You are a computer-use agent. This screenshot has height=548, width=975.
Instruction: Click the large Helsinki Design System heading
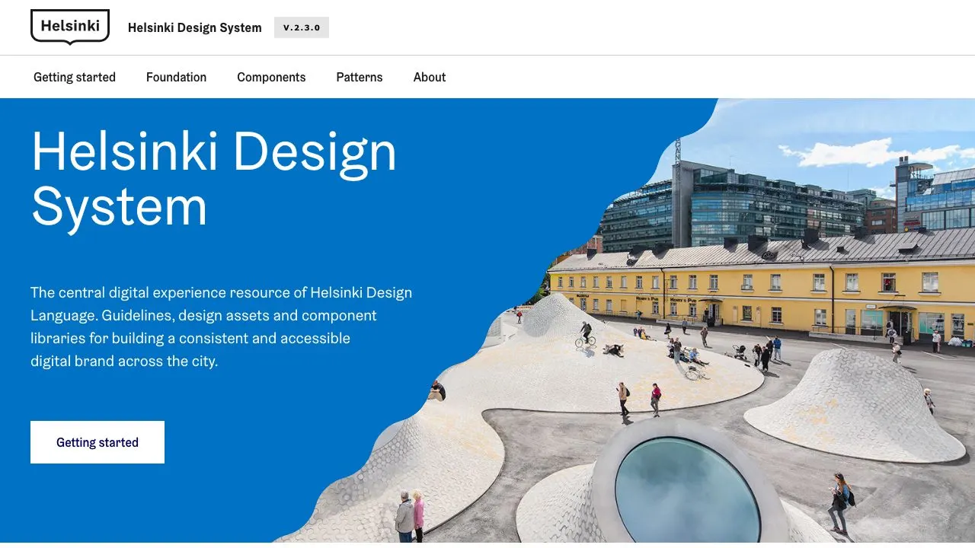pyautogui.click(x=214, y=179)
